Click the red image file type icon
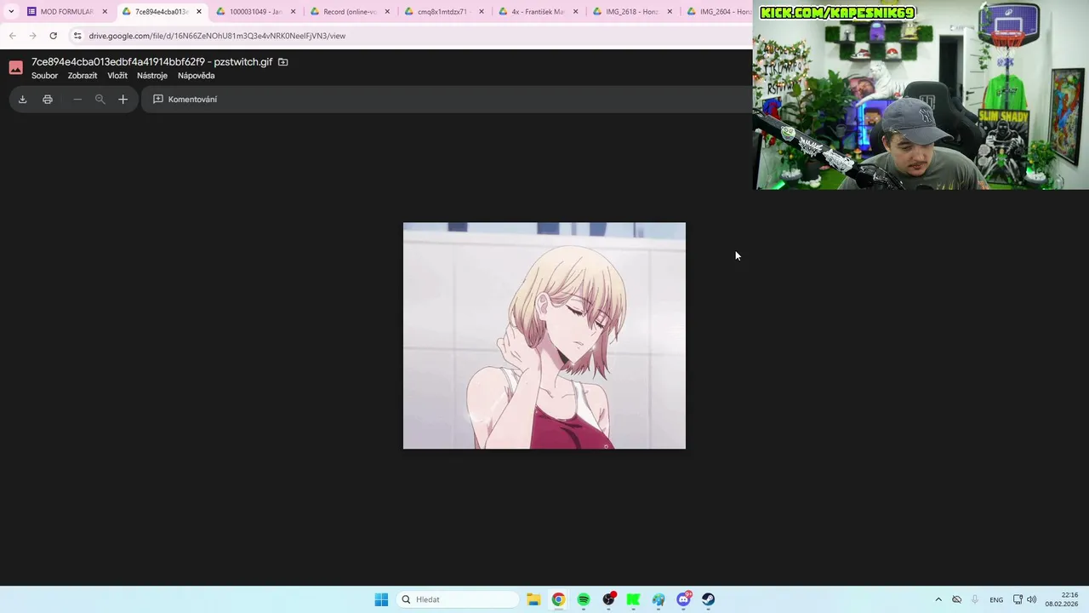Screen dimensions: 1089x613 pyautogui.click(x=15, y=68)
